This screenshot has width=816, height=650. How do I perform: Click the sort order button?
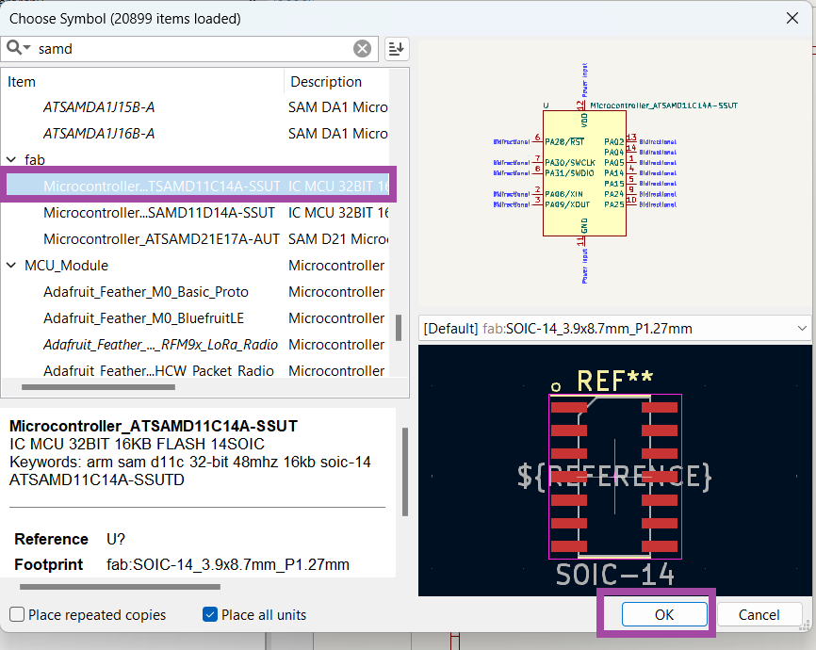397,49
